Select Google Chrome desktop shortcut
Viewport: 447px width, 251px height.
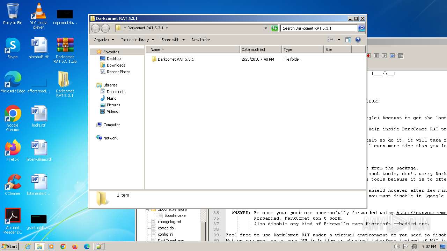pyautogui.click(x=13, y=119)
